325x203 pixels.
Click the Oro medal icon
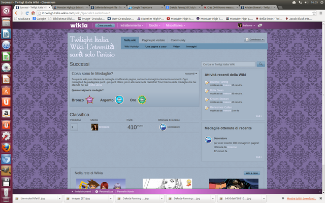tap(142, 99)
